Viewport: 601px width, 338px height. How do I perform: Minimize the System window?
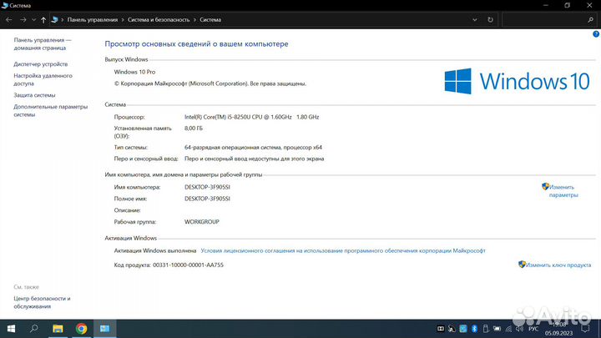(x=545, y=5)
